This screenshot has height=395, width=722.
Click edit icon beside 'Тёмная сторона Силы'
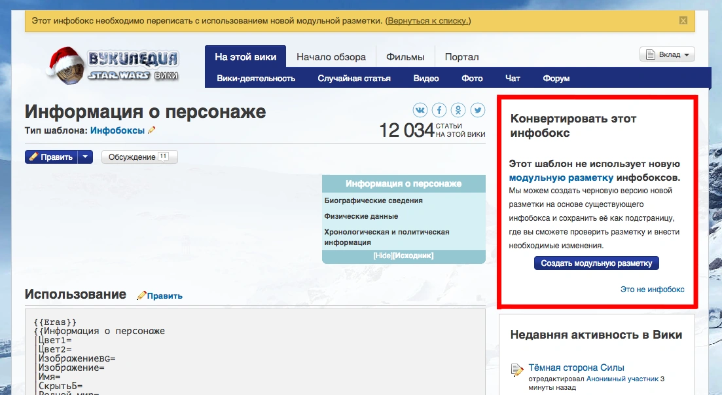517,369
